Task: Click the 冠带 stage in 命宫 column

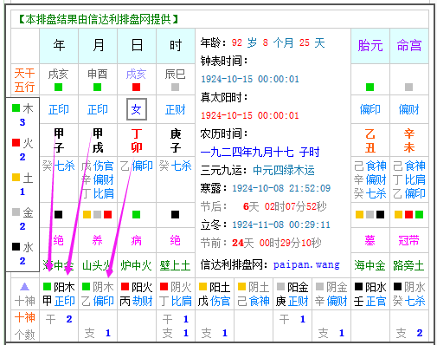Action: 408,240
